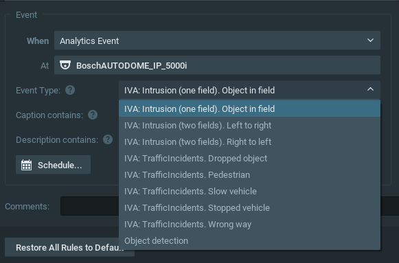Image resolution: width=399 pixels, height=263 pixels.
Task: Open Description contains help icon
Action: [x=108, y=139]
